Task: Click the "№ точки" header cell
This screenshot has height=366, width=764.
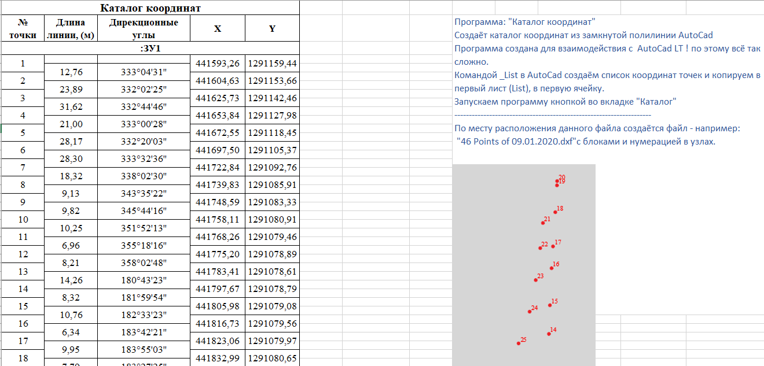Action: 23,29
